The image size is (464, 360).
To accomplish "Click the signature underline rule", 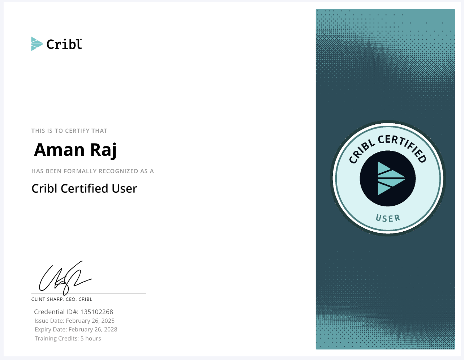I will tap(89, 293).
